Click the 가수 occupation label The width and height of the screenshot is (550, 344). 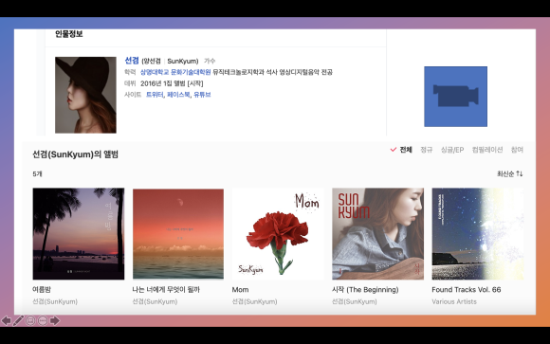click(210, 61)
